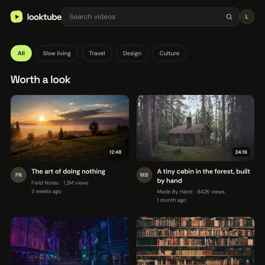Open the sunset meadow video thumbnail
This screenshot has width=265, height=265.
70,128
